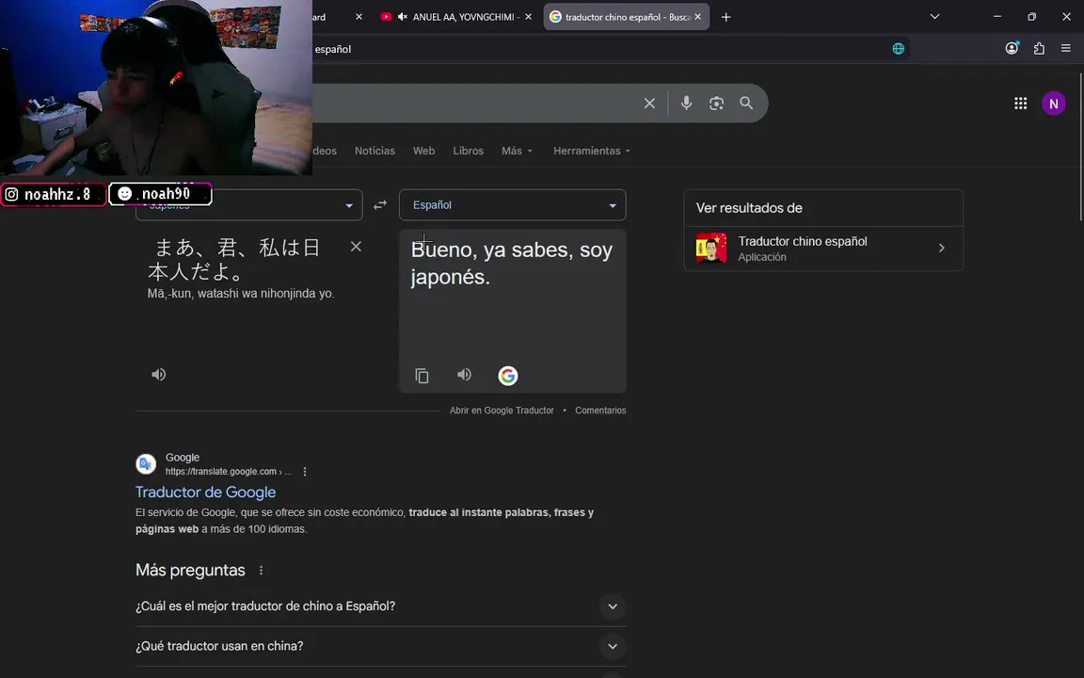Open a new browser tab

pos(725,17)
